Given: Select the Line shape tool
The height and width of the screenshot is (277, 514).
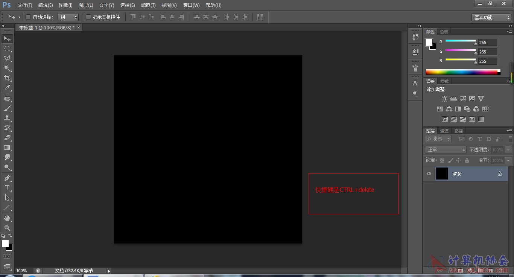Looking at the screenshot, I should [x=7, y=207].
